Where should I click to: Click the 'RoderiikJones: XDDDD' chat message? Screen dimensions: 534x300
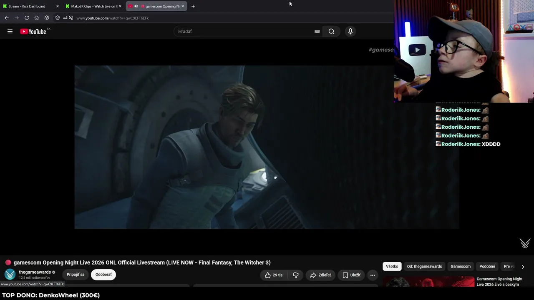pyautogui.click(x=468, y=144)
